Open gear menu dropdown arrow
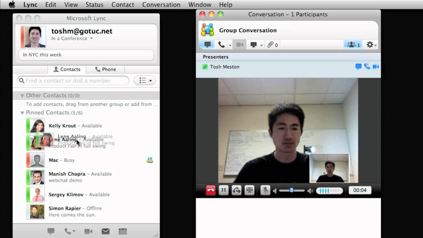This screenshot has width=423, height=238. click(376, 45)
